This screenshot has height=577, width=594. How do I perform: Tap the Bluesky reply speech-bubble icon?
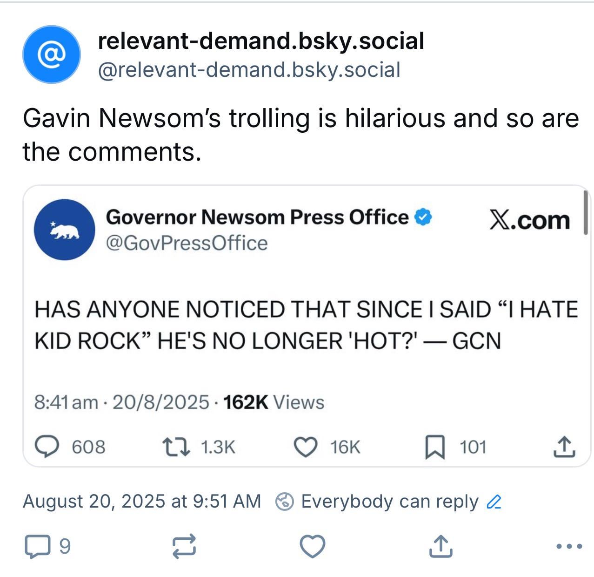pos(37,546)
